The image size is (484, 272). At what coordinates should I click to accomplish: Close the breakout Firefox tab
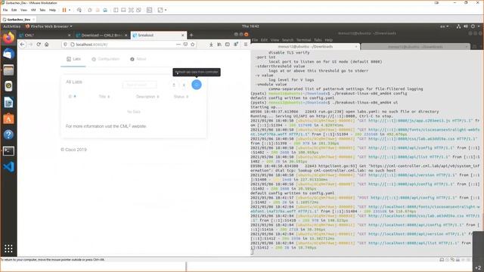click(x=183, y=36)
